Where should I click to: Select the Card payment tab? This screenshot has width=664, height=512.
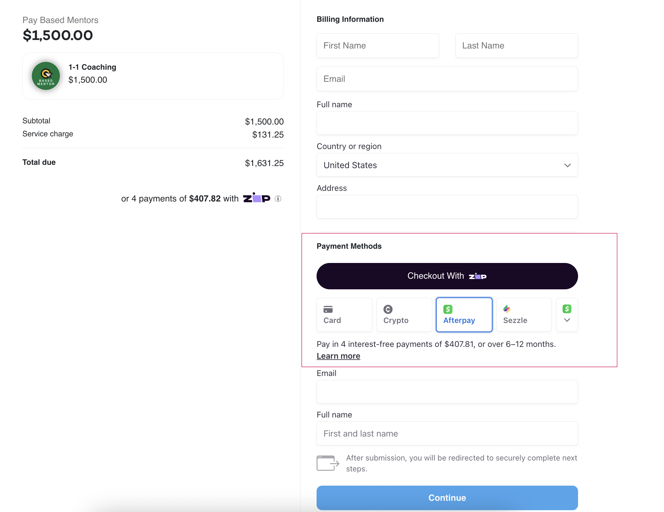[344, 315]
